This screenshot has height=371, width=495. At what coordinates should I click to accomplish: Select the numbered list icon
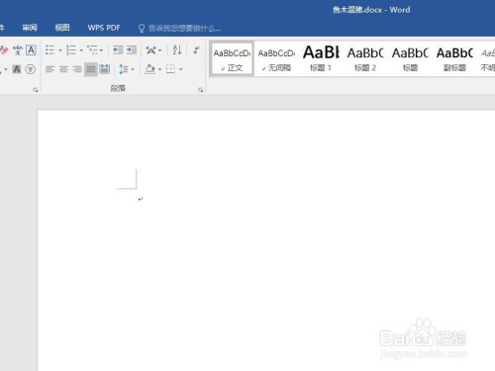[x=70, y=50]
